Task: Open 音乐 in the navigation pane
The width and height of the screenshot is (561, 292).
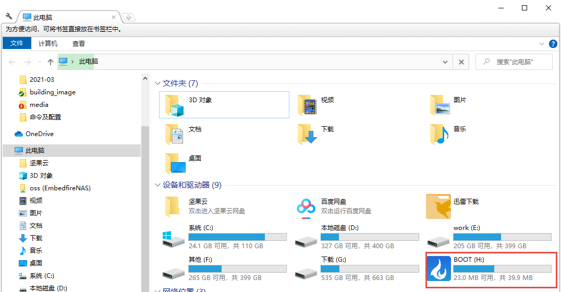Action: tap(36, 250)
